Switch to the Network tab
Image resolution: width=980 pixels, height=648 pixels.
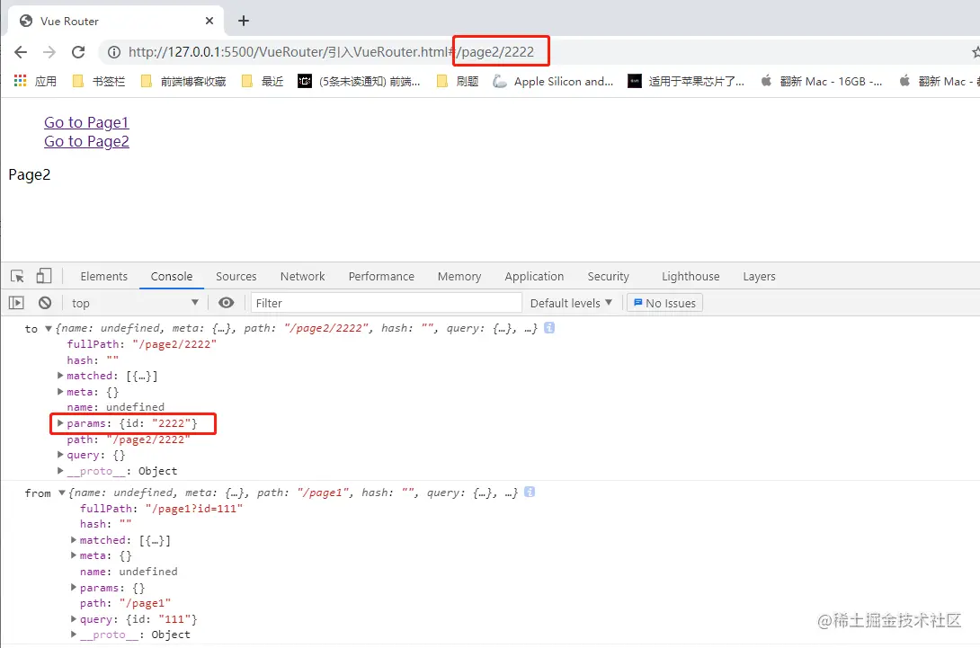coord(302,276)
